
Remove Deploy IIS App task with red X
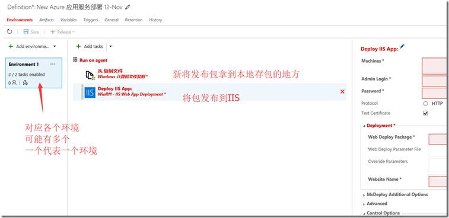click(x=342, y=92)
